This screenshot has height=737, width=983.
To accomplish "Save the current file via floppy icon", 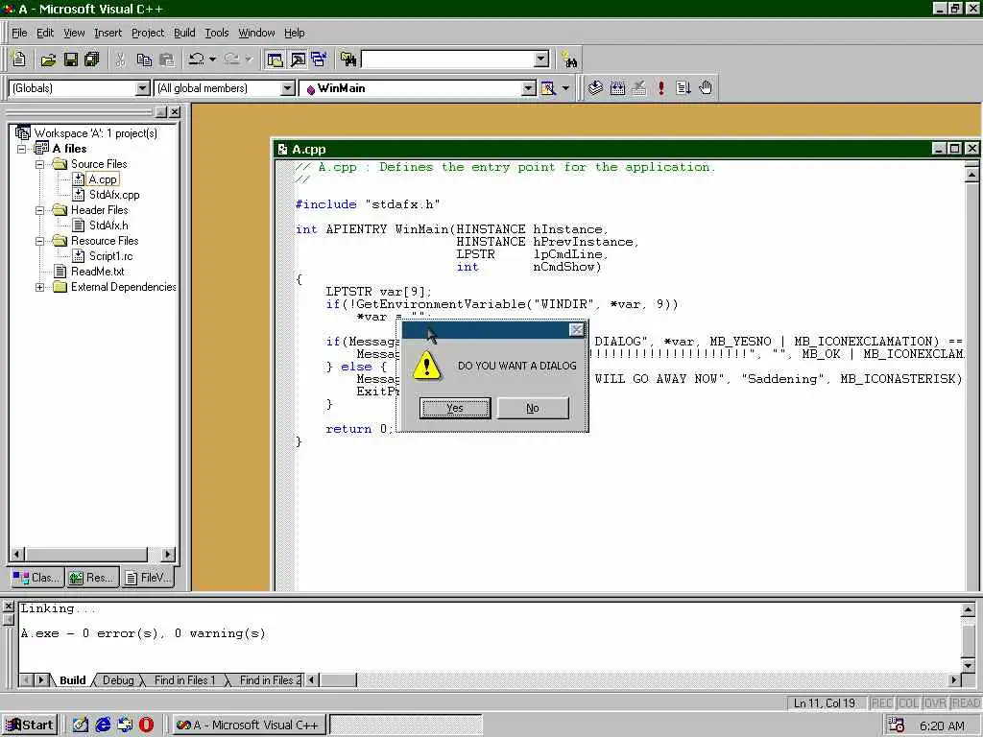I will click(x=71, y=59).
